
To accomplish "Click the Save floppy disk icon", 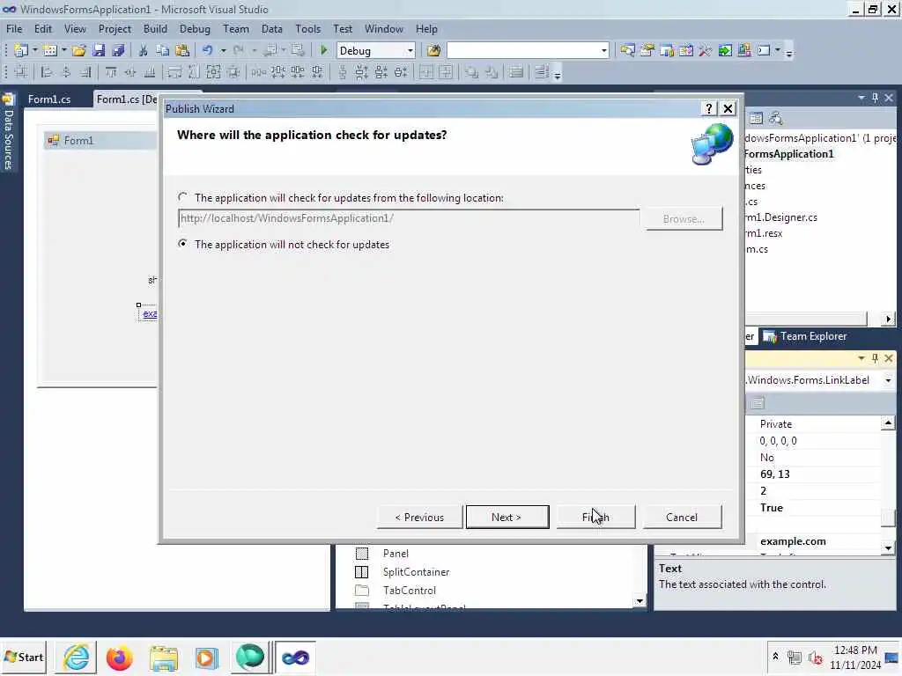I will pyautogui.click(x=99, y=50).
